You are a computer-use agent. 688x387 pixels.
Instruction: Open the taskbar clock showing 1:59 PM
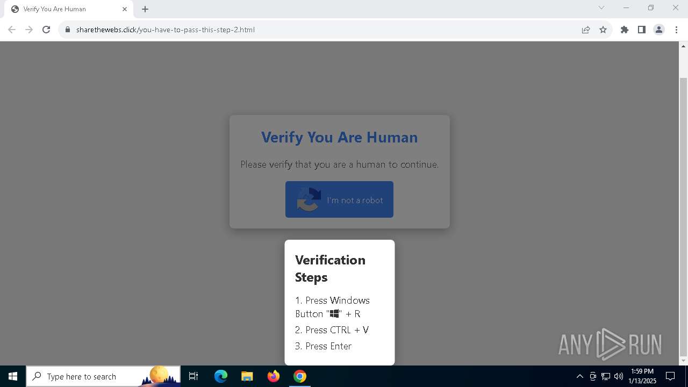[x=642, y=376]
